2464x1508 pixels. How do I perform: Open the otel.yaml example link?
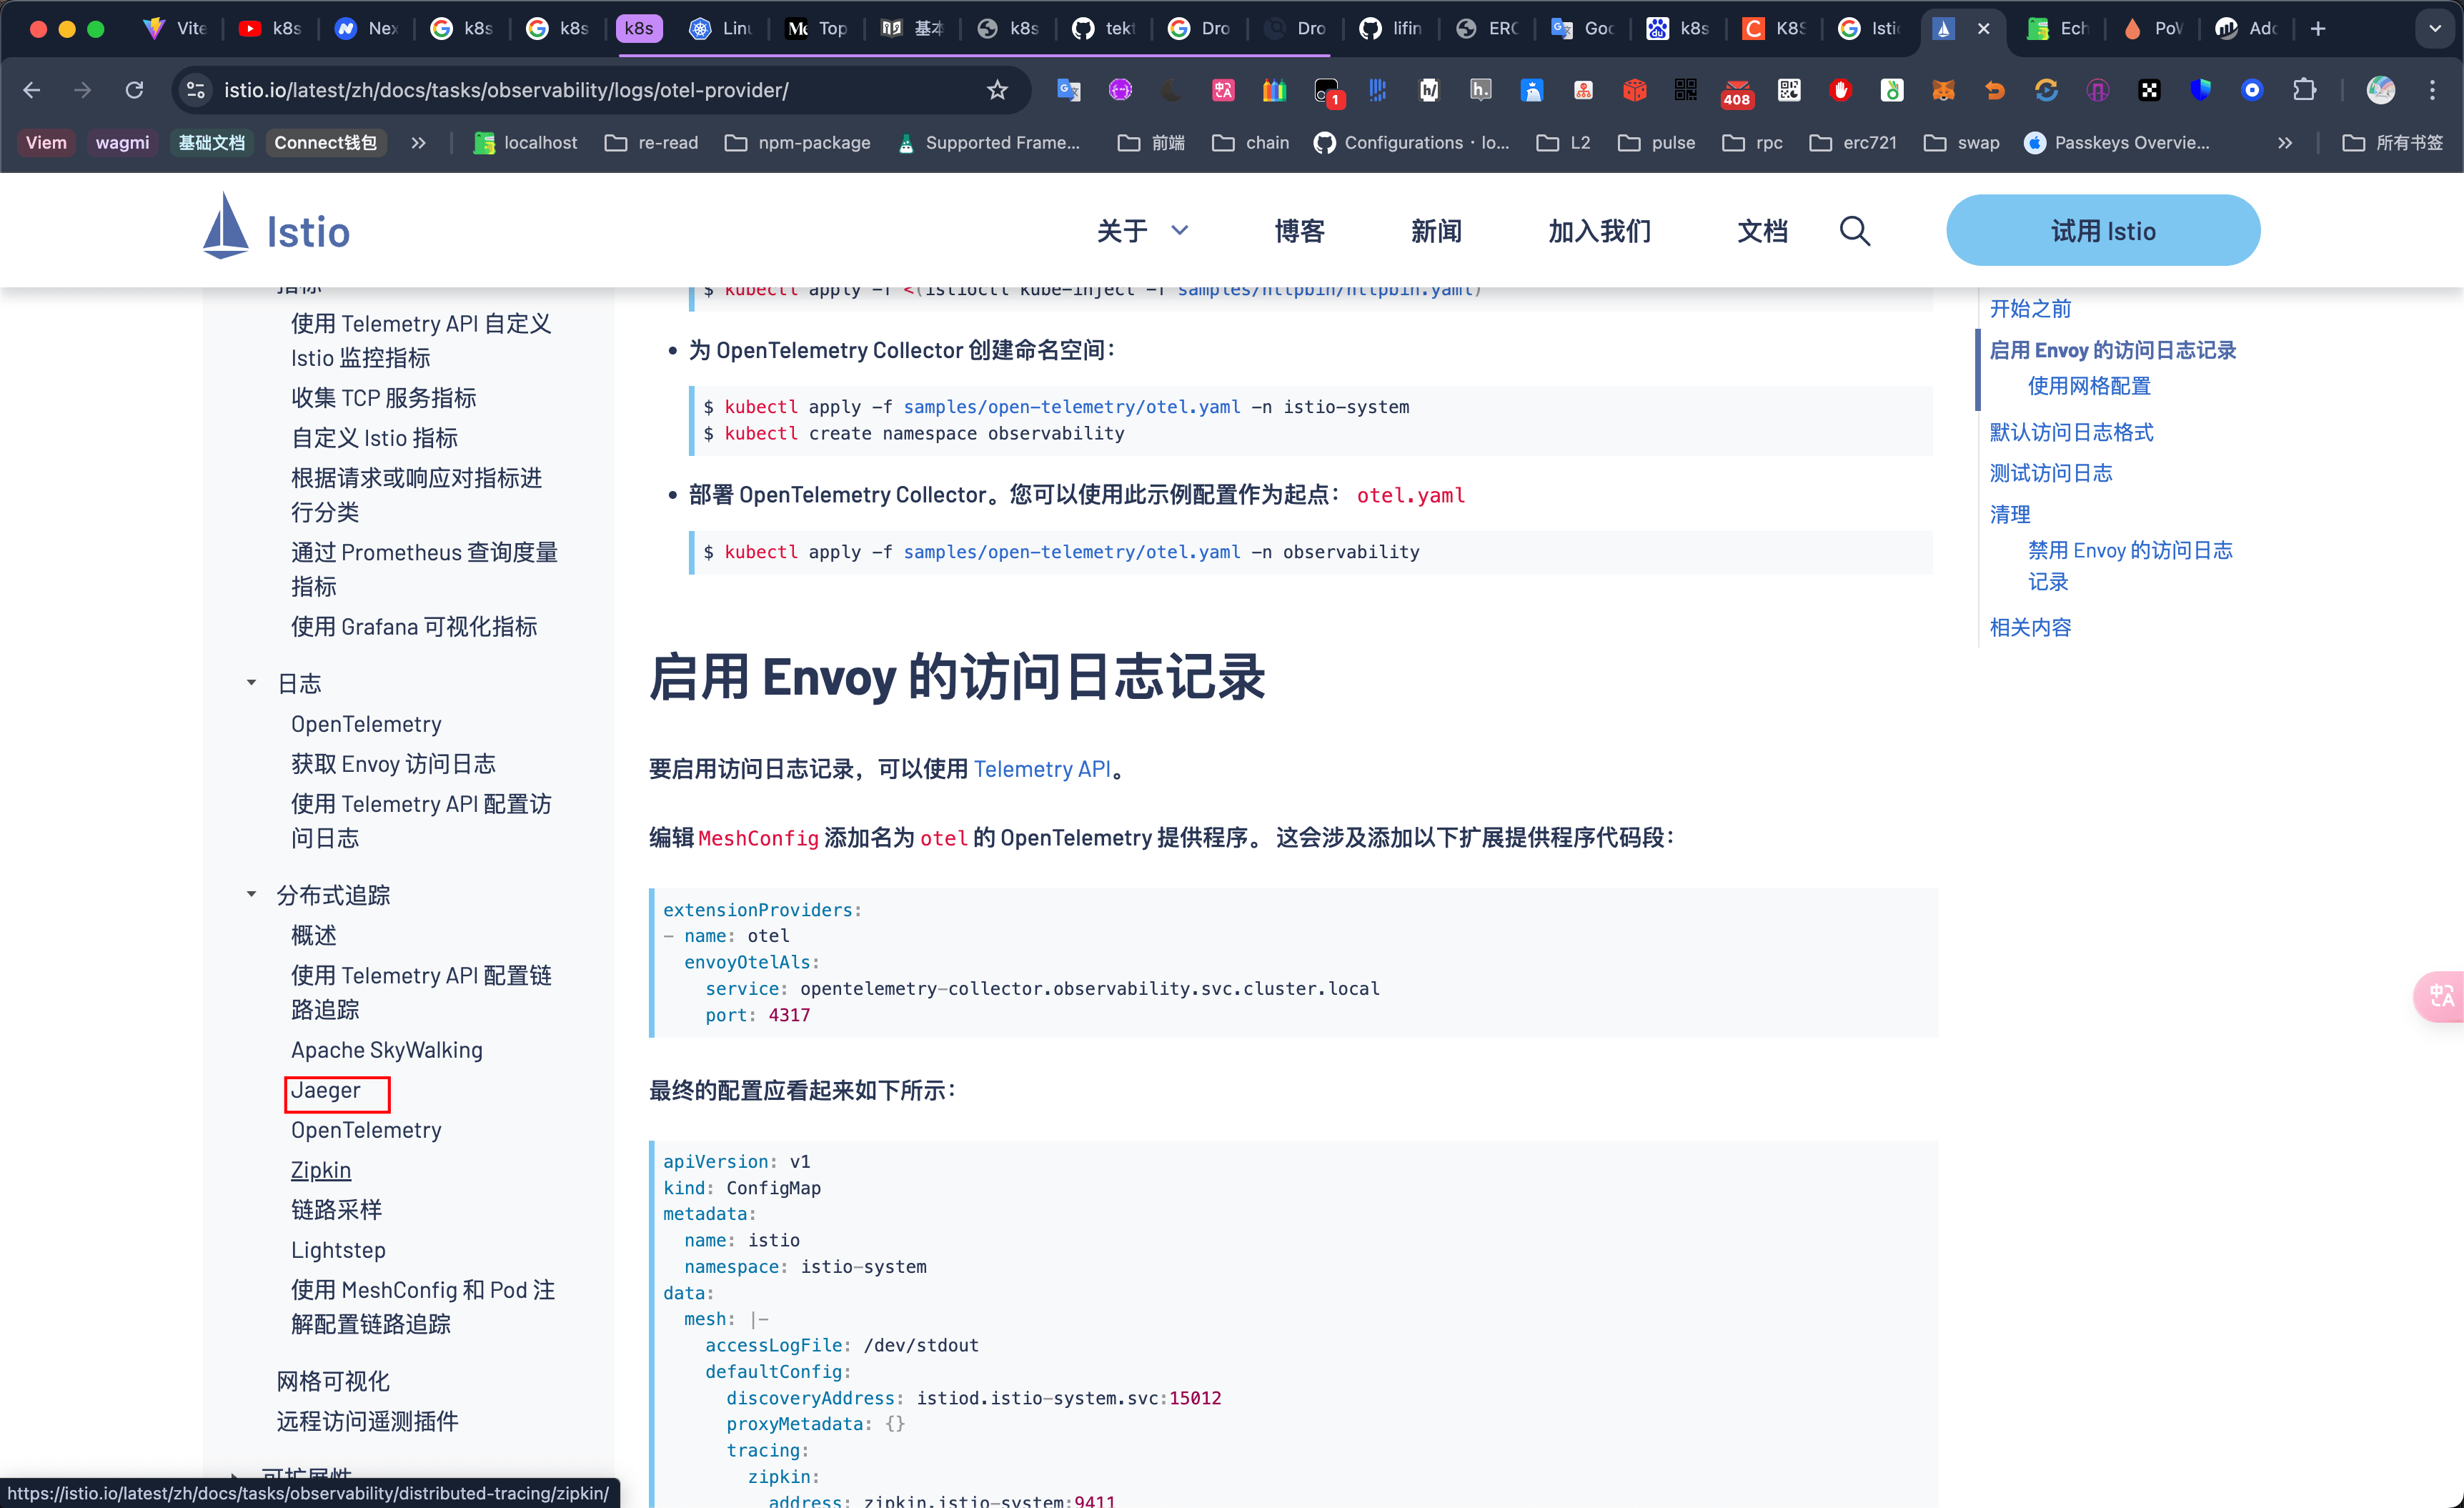(1410, 495)
